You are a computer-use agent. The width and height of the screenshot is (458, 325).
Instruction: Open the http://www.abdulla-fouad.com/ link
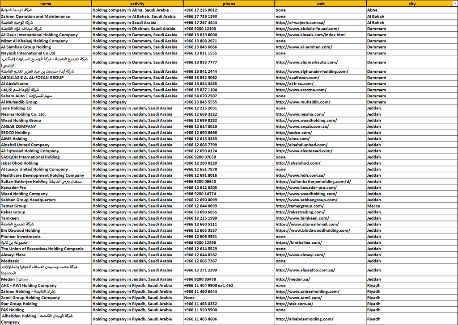coord(307,29)
